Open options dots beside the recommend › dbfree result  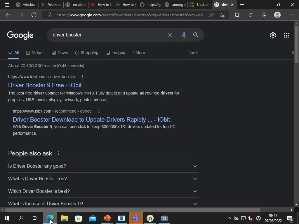coord(99,111)
